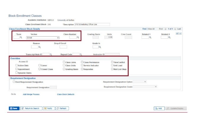
Task: Click the Notify button
Action: pyautogui.click(x=49, y=108)
